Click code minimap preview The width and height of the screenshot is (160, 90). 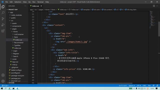(x=152, y=19)
